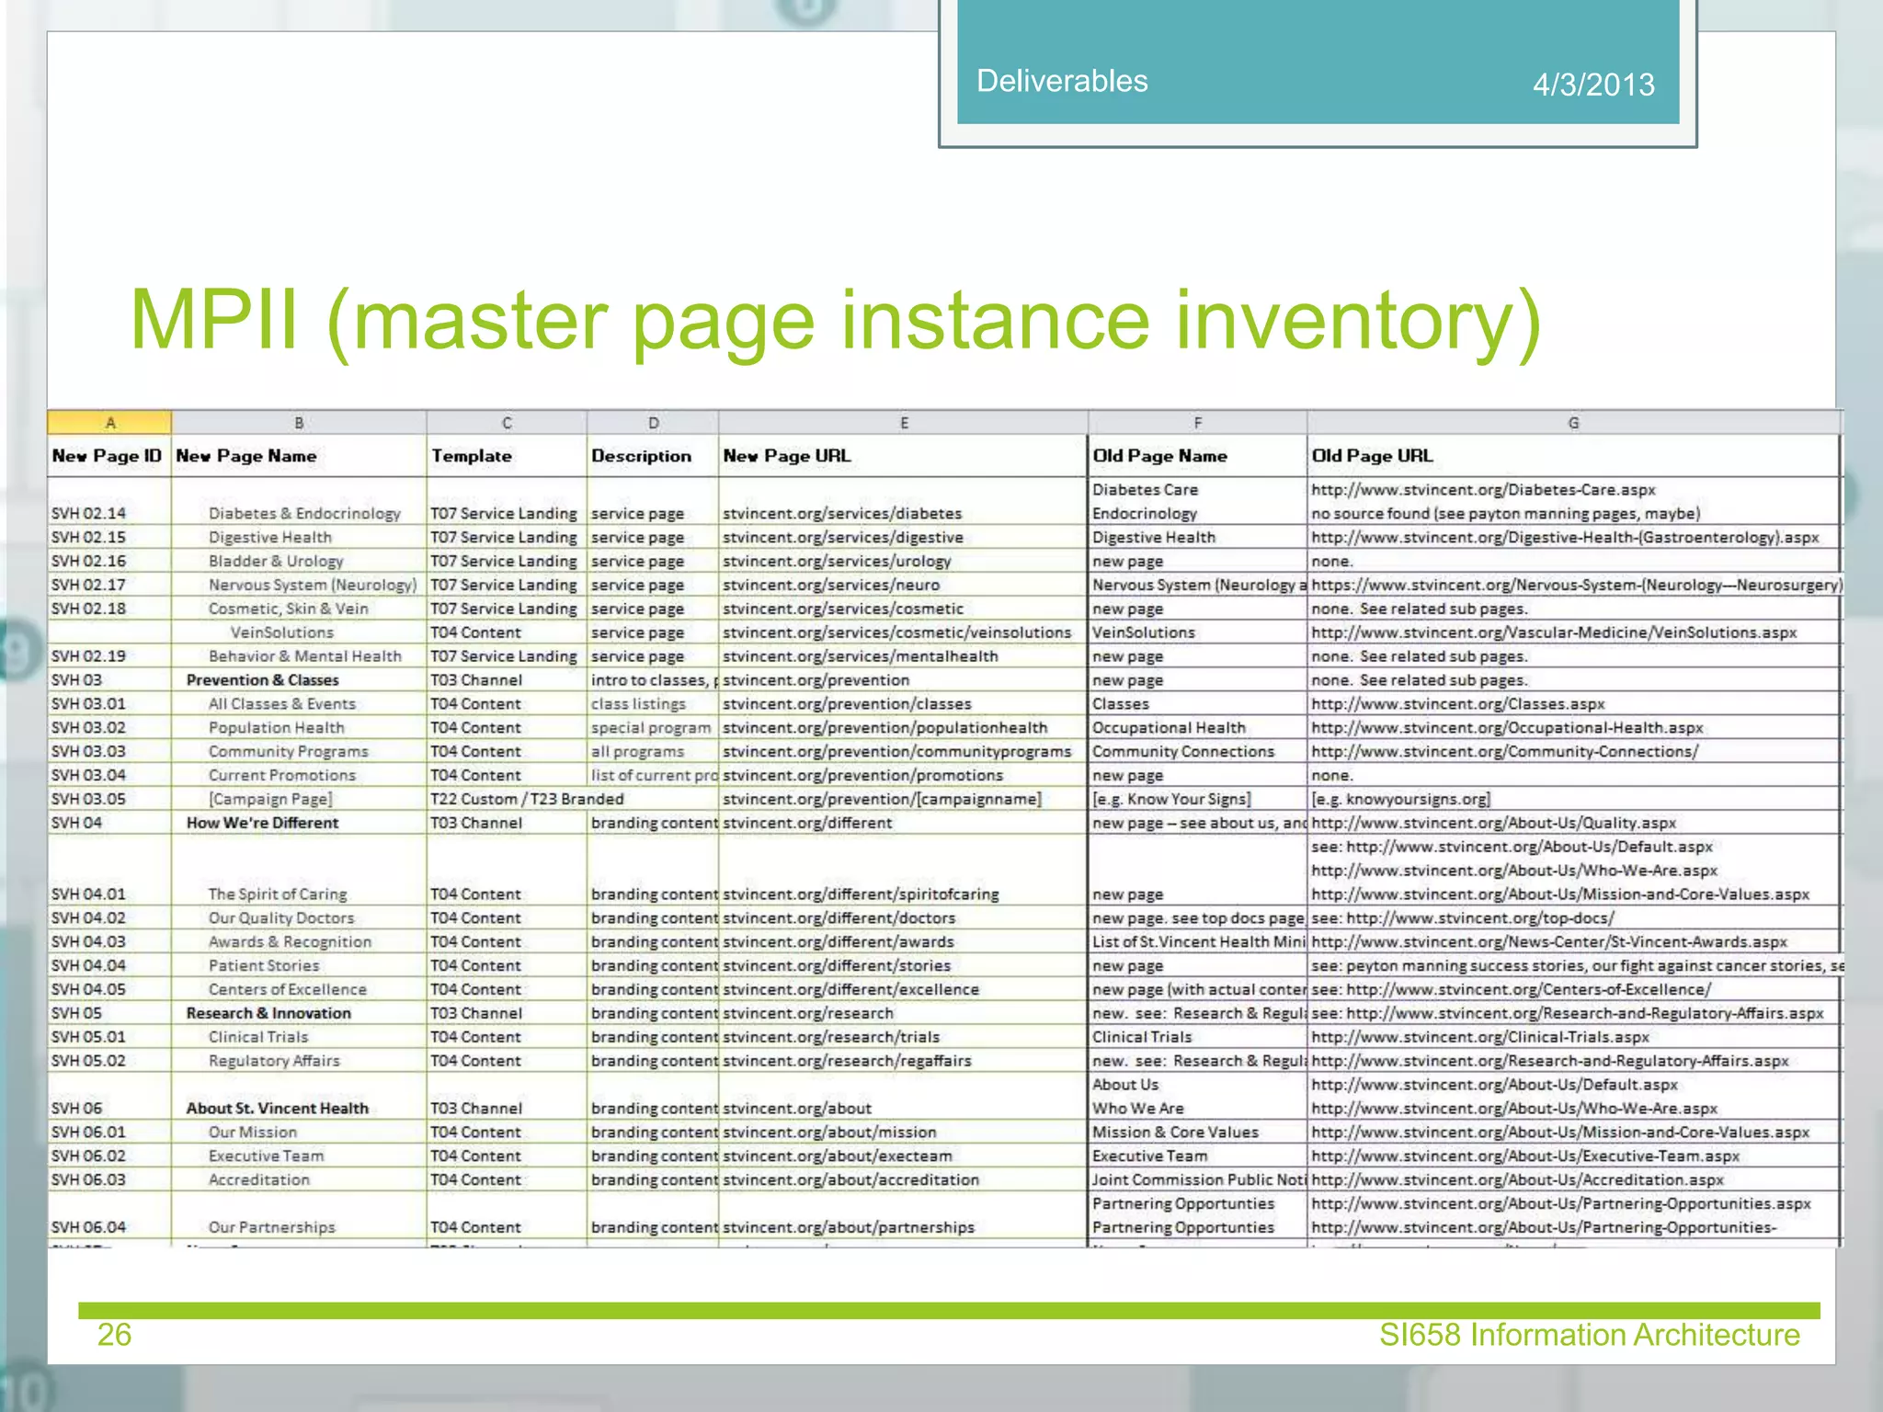Select cell 'SVH 02.14'
This screenshot has height=1412, width=1883.
[109, 501]
